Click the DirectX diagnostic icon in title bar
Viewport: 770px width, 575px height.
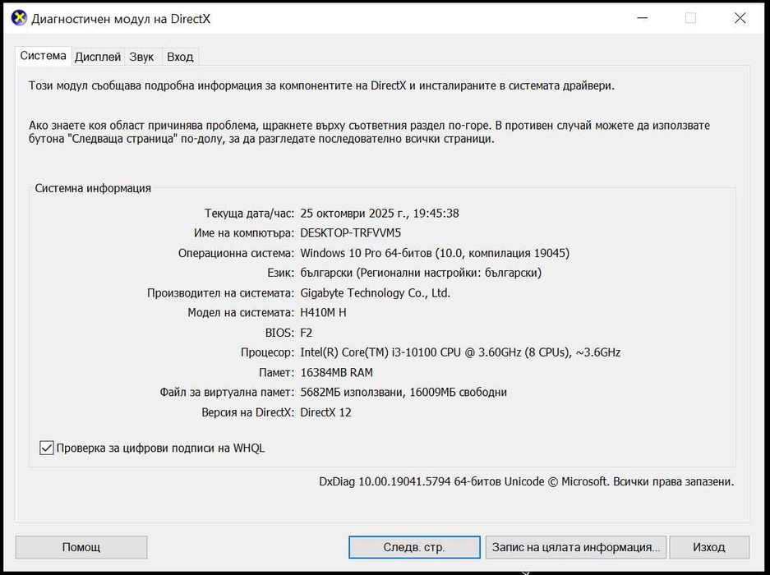click(19, 18)
